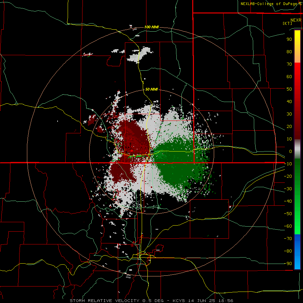The height and width of the screenshot is (303, 303).
Task: Click the -70 value on the color scale
Action: point(288,239)
